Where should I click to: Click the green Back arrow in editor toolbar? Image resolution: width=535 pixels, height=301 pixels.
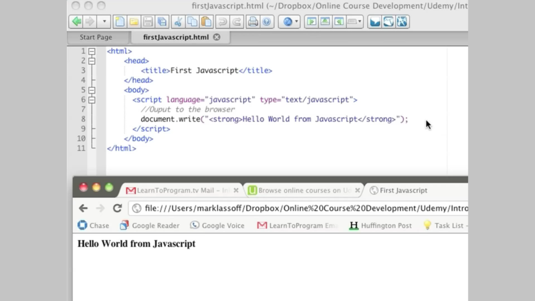(x=76, y=21)
